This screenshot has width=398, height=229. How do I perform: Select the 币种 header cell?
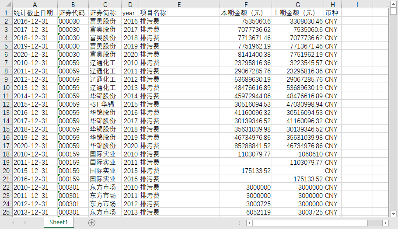332,13
